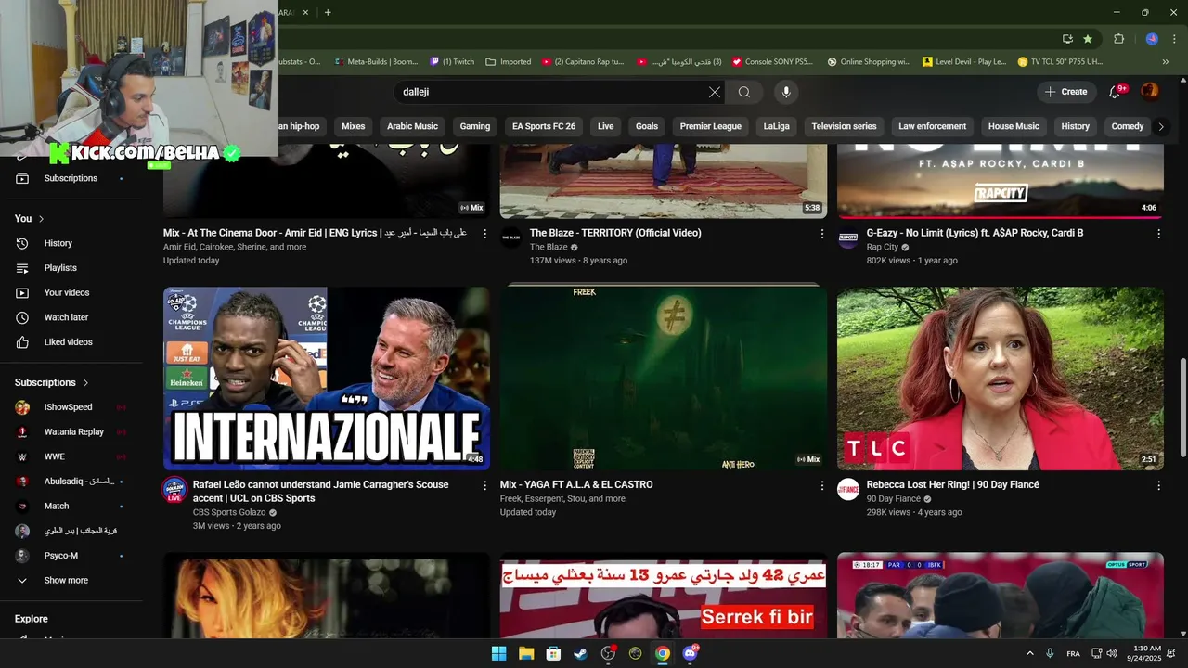This screenshot has height=668, width=1188.
Task: Open the account avatar menu
Action: (1150, 91)
